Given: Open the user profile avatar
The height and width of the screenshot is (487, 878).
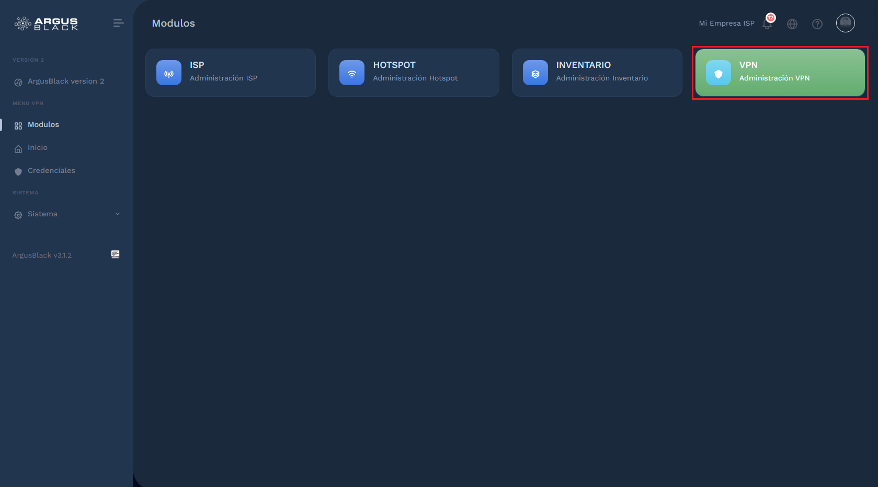Looking at the screenshot, I should pos(845,23).
